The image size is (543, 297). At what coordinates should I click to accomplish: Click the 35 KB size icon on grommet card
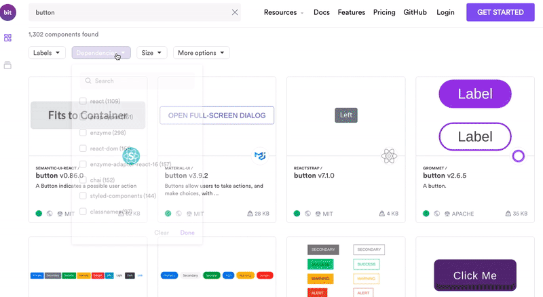(x=508, y=214)
